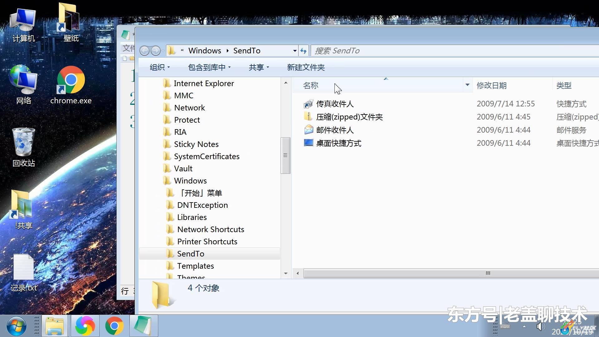
Task: Click the folder icon in address bar
Action: [x=172, y=51]
